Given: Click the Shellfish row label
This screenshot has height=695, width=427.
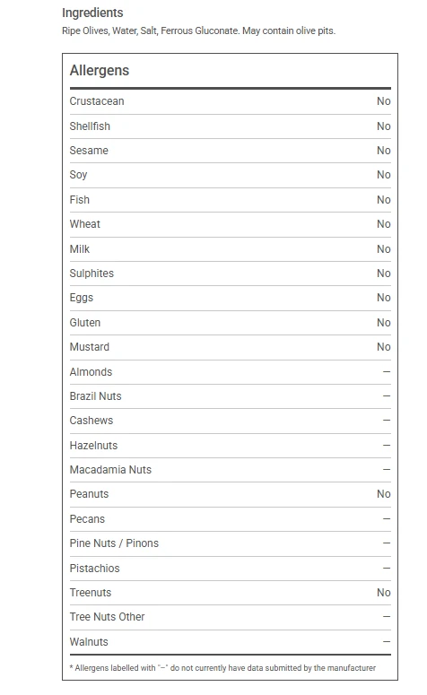Looking at the screenshot, I should pos(90,126).
